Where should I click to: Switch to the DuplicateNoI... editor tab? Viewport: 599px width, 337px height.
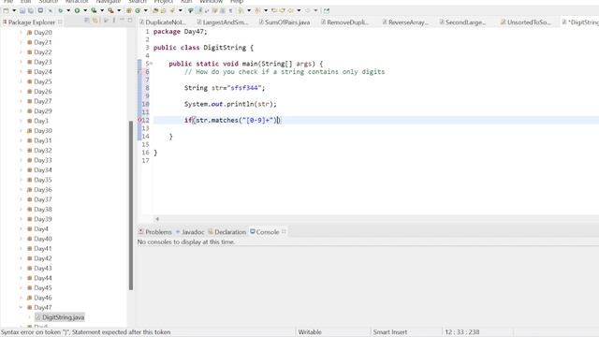pyautogui.click(x=162, y=22)
